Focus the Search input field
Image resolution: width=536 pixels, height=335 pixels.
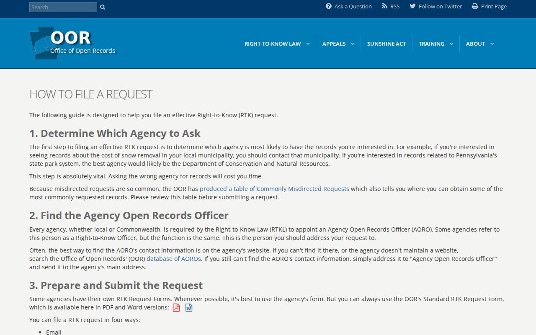pyautogui.click(x=63, y=7)
